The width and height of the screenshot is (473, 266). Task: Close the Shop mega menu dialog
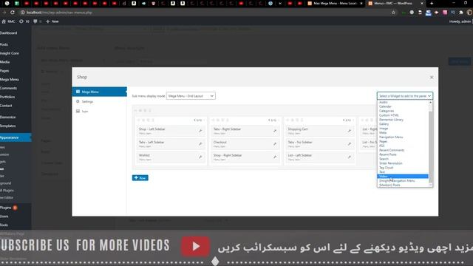[432, 77]
